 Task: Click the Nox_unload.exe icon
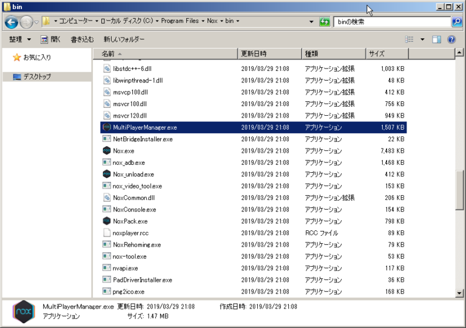coord(107,175)
